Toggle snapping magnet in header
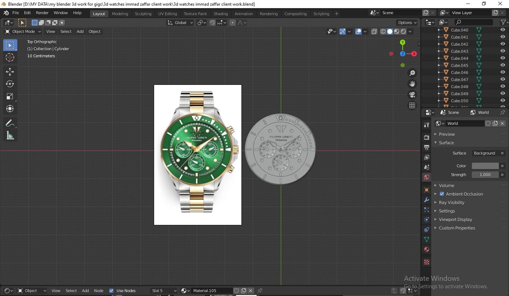Screen dimensions: 509x296 [x=212, y=23]
